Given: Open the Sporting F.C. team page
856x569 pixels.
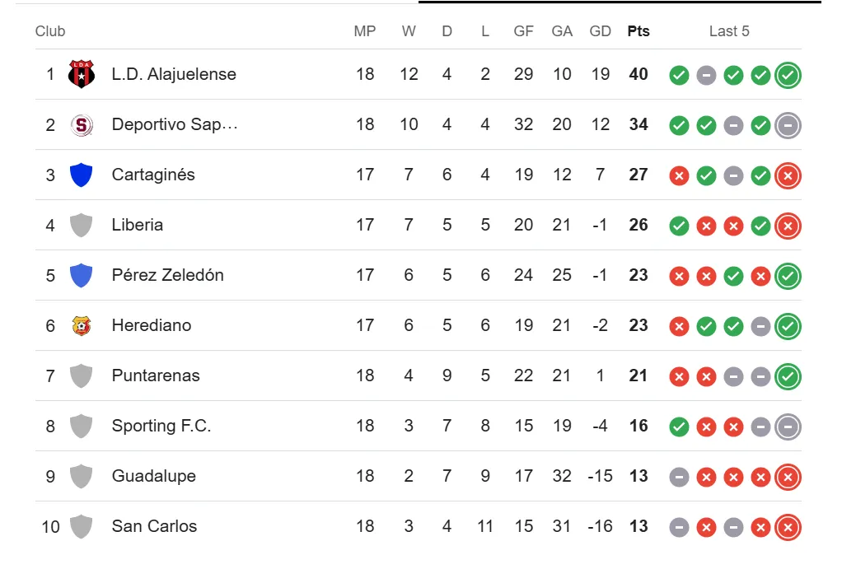Looking at the screenshot, I should pos(161,426).
